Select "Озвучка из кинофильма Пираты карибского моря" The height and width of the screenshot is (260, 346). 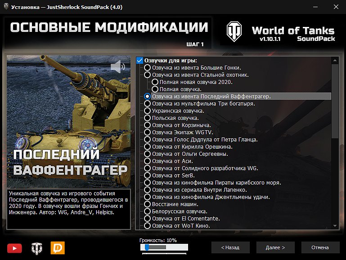pos(148,183)
